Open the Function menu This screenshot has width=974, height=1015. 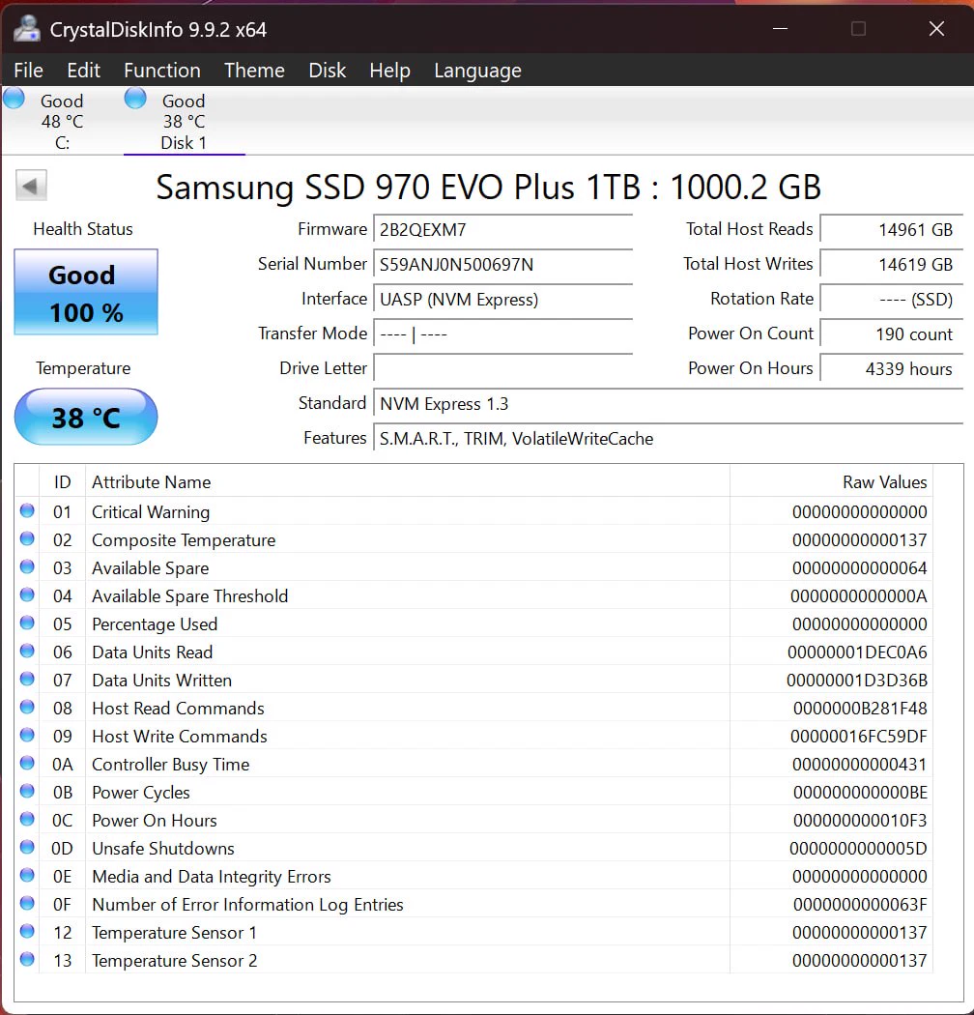pos(161,70)
